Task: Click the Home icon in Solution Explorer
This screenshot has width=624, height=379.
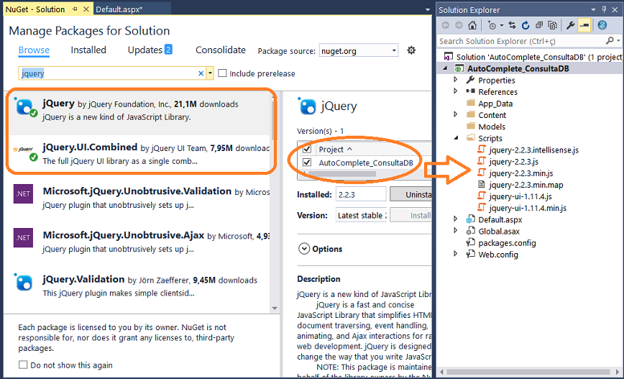Action: click(x=472, y=25)
